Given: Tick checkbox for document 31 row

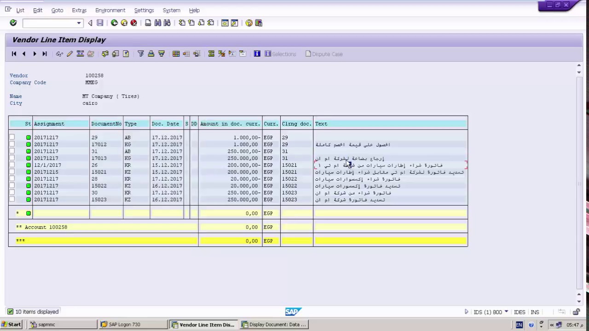Looking at the screenshot, I should (12, 151).
